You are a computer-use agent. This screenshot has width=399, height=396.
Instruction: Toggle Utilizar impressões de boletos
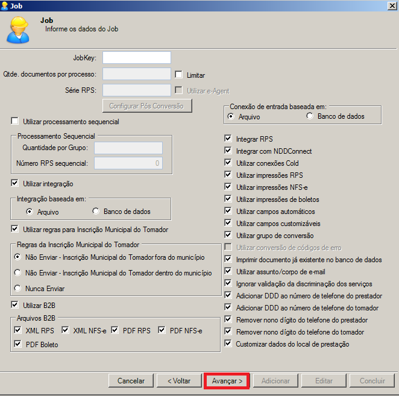click(228, 198)
